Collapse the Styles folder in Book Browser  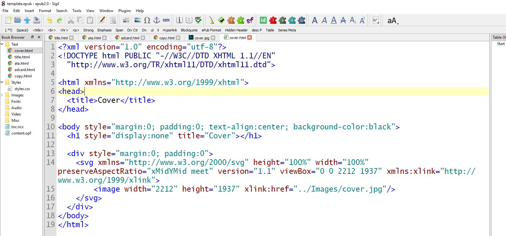[x=2, y=82]
